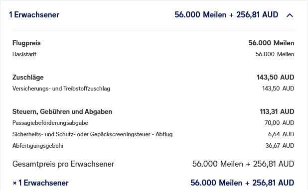
Task: Select Steuern, Gebühren und Abgaben heading
Action: pos(62,111)
